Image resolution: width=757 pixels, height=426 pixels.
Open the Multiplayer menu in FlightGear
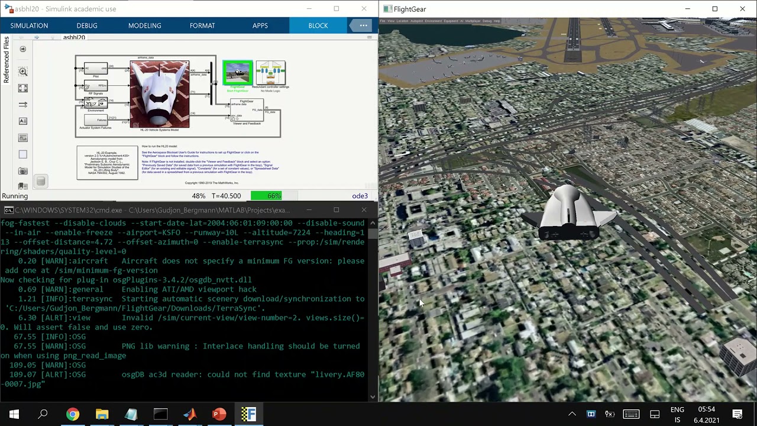tap(473, 21)
